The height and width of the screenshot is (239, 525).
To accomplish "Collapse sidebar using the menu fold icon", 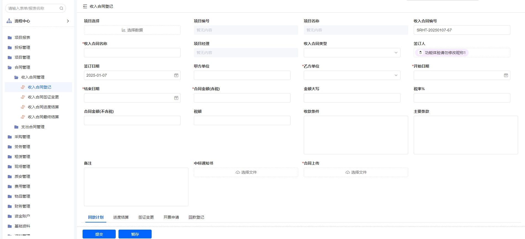I will tap(85, 6).
